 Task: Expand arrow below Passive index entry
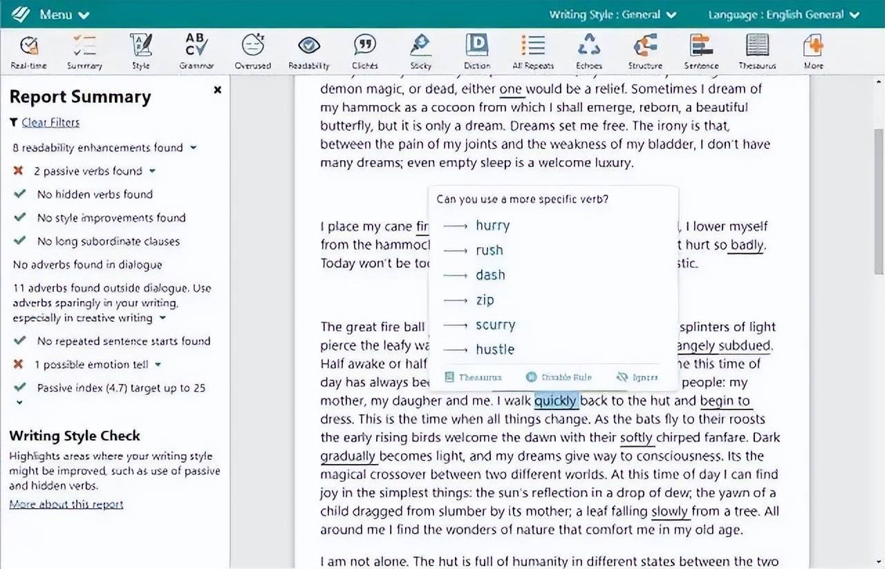point(19,403)
